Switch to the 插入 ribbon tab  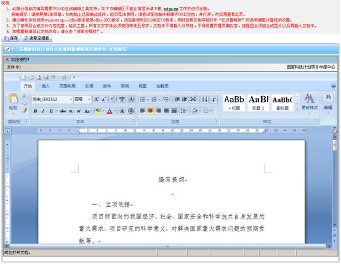point(46,86)
